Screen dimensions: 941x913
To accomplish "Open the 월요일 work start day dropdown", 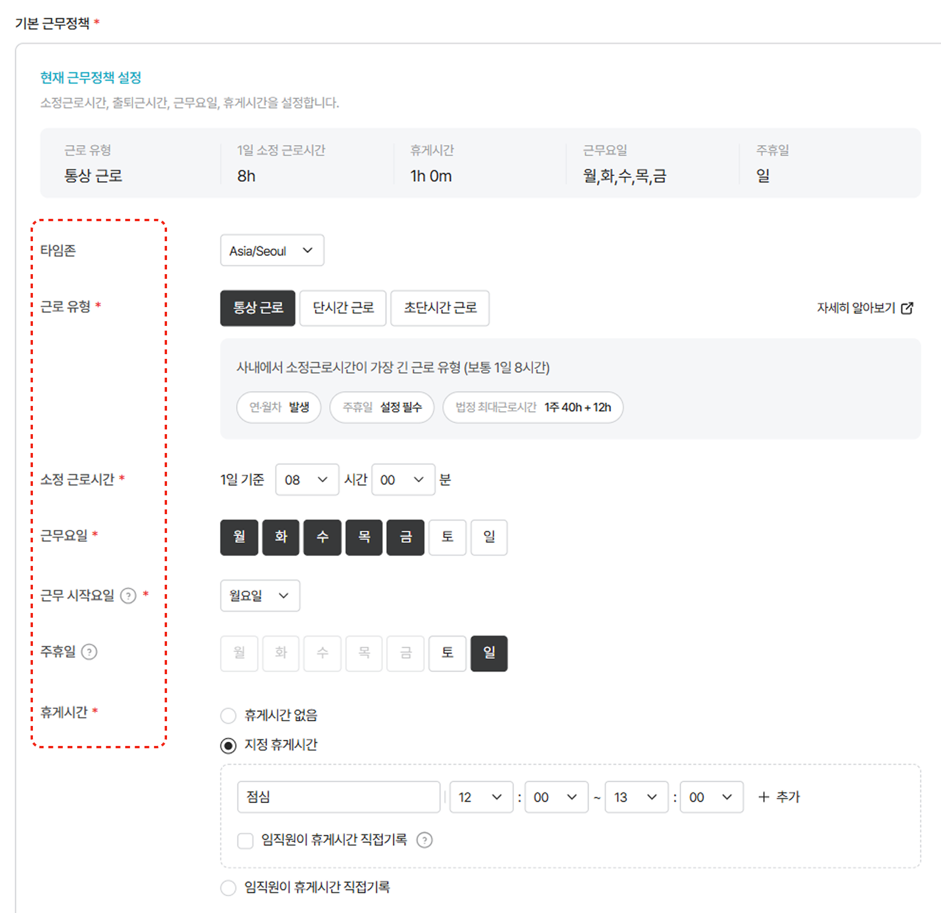I will (x=260, y=595).
